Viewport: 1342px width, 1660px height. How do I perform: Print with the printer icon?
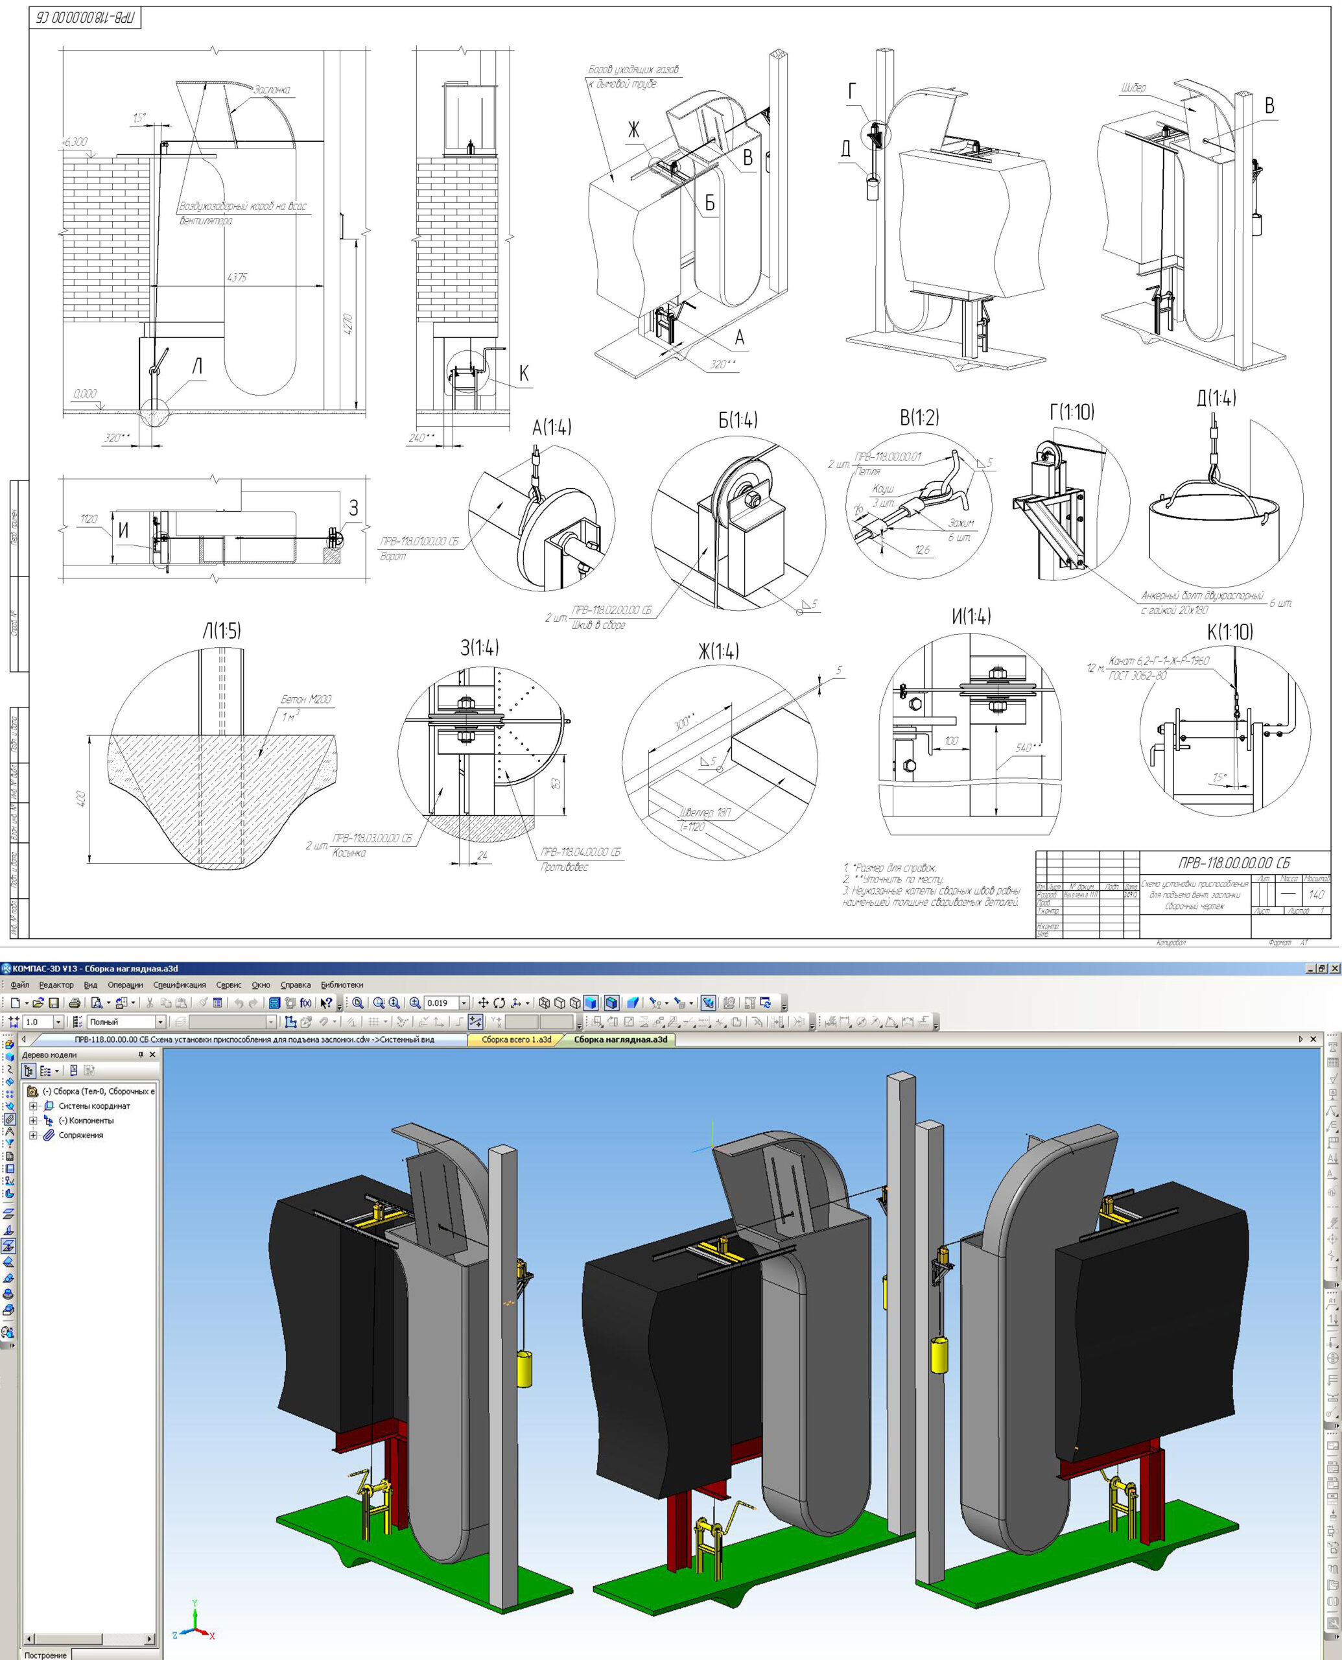pyautogui.click(x=74, y=1002)
